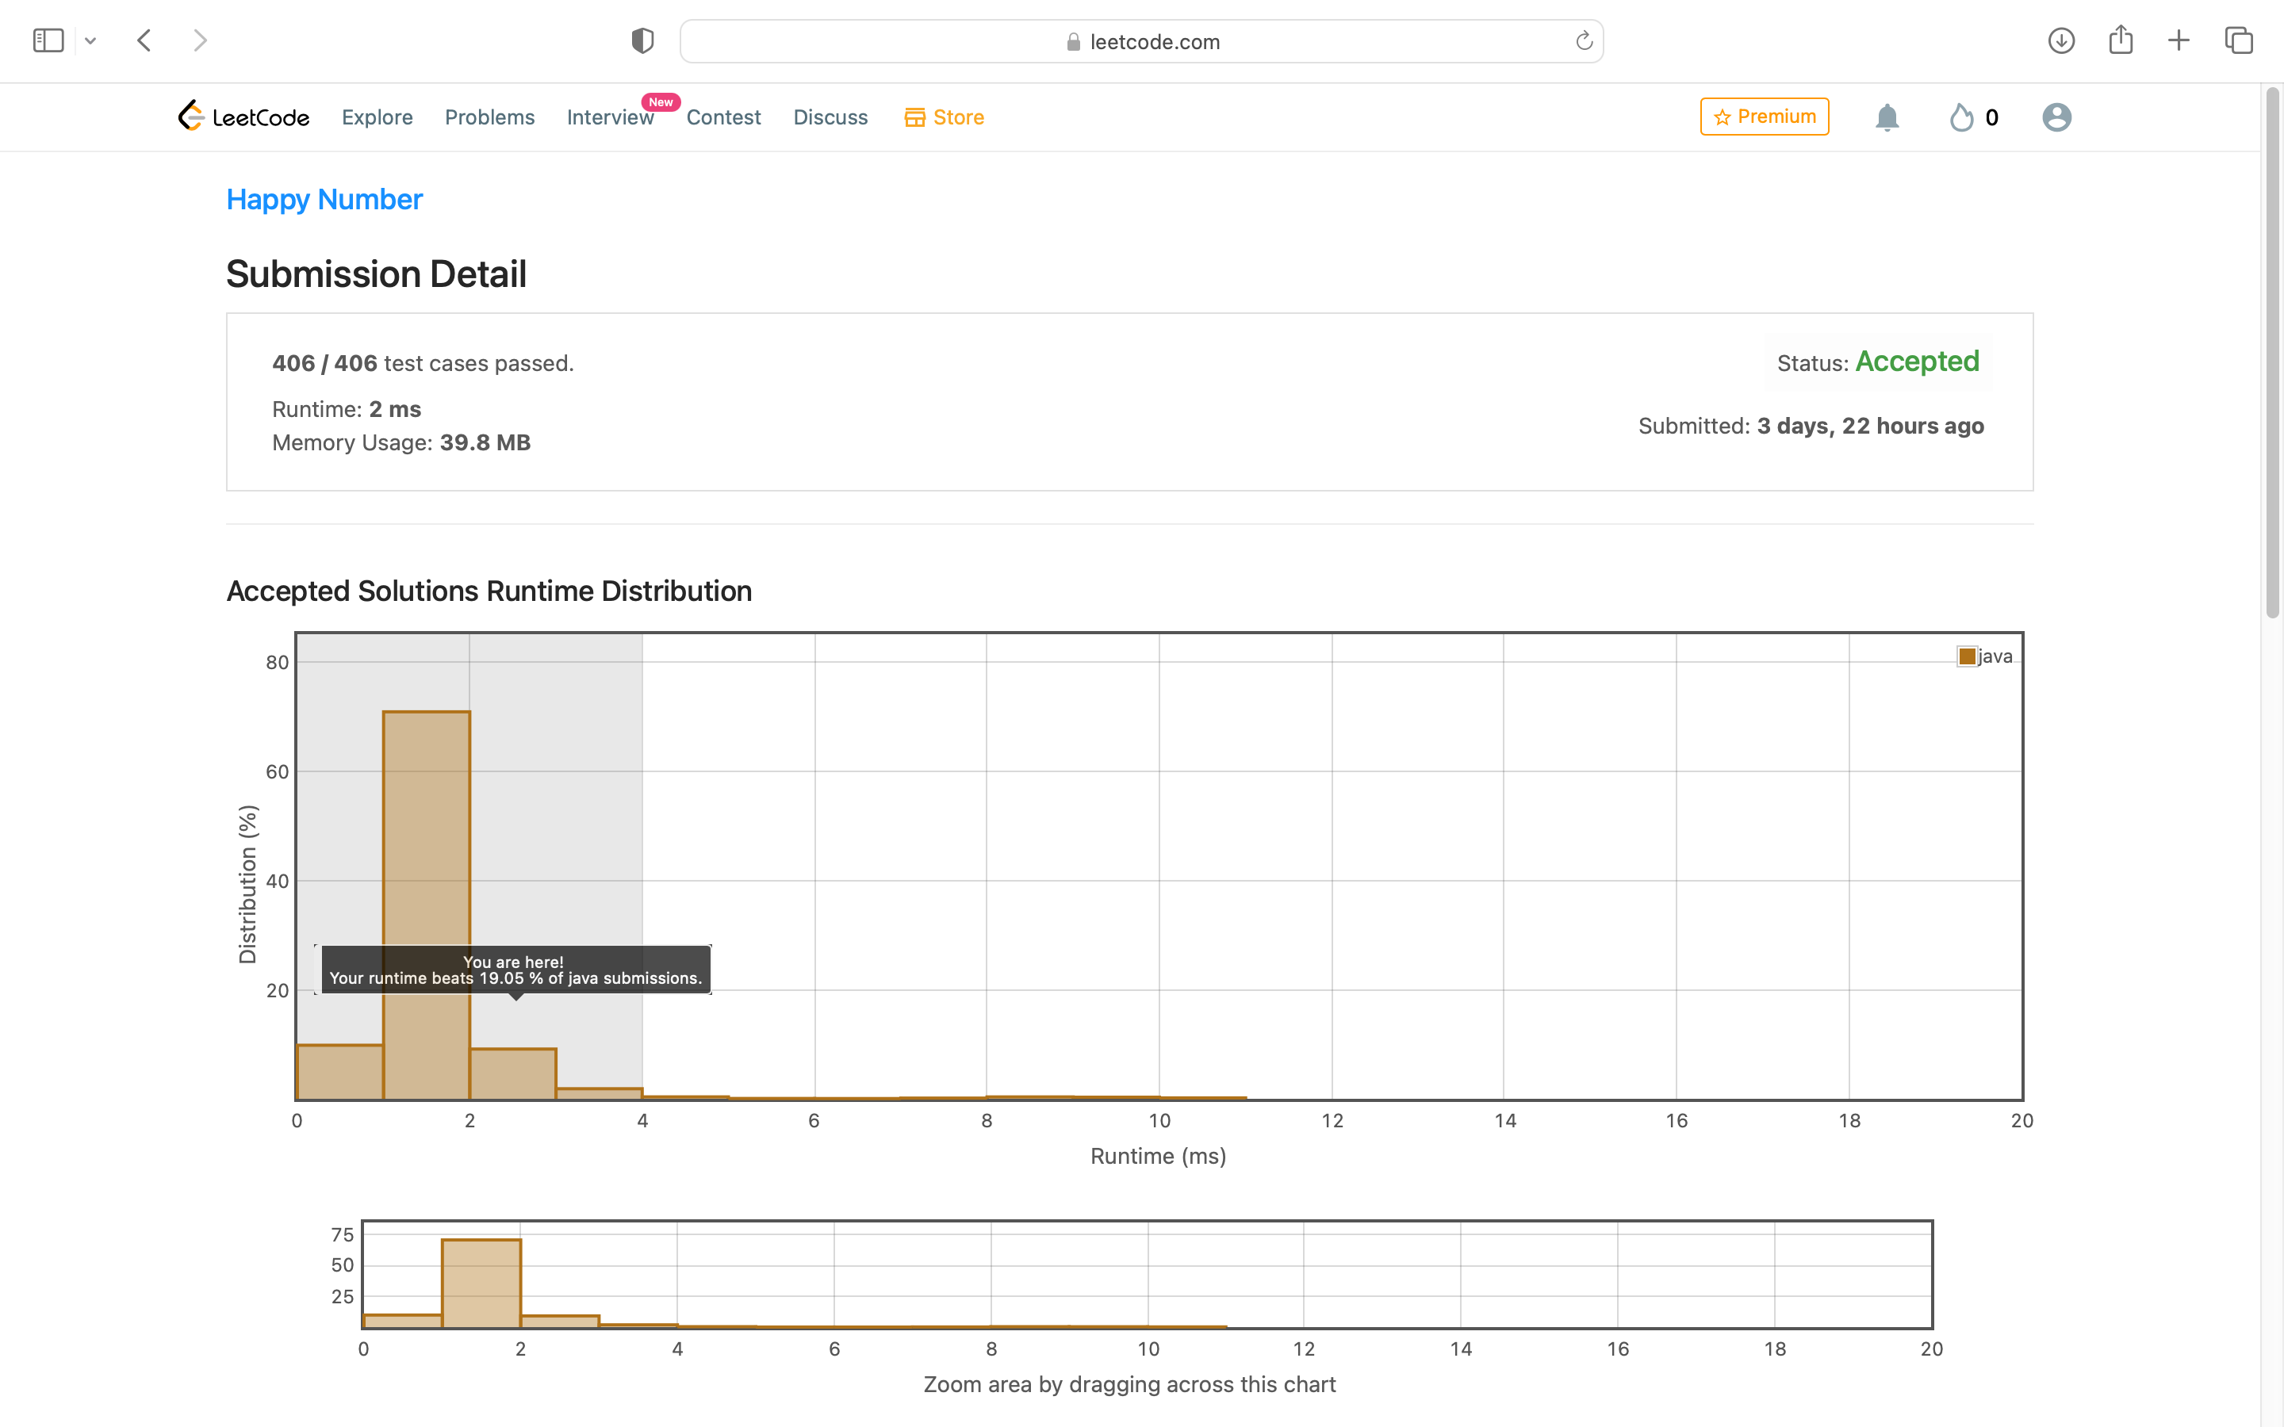This screenshot has width=2284, height=1427.
Task: Click the java legend color swatch
Action: coord(1967,656)
